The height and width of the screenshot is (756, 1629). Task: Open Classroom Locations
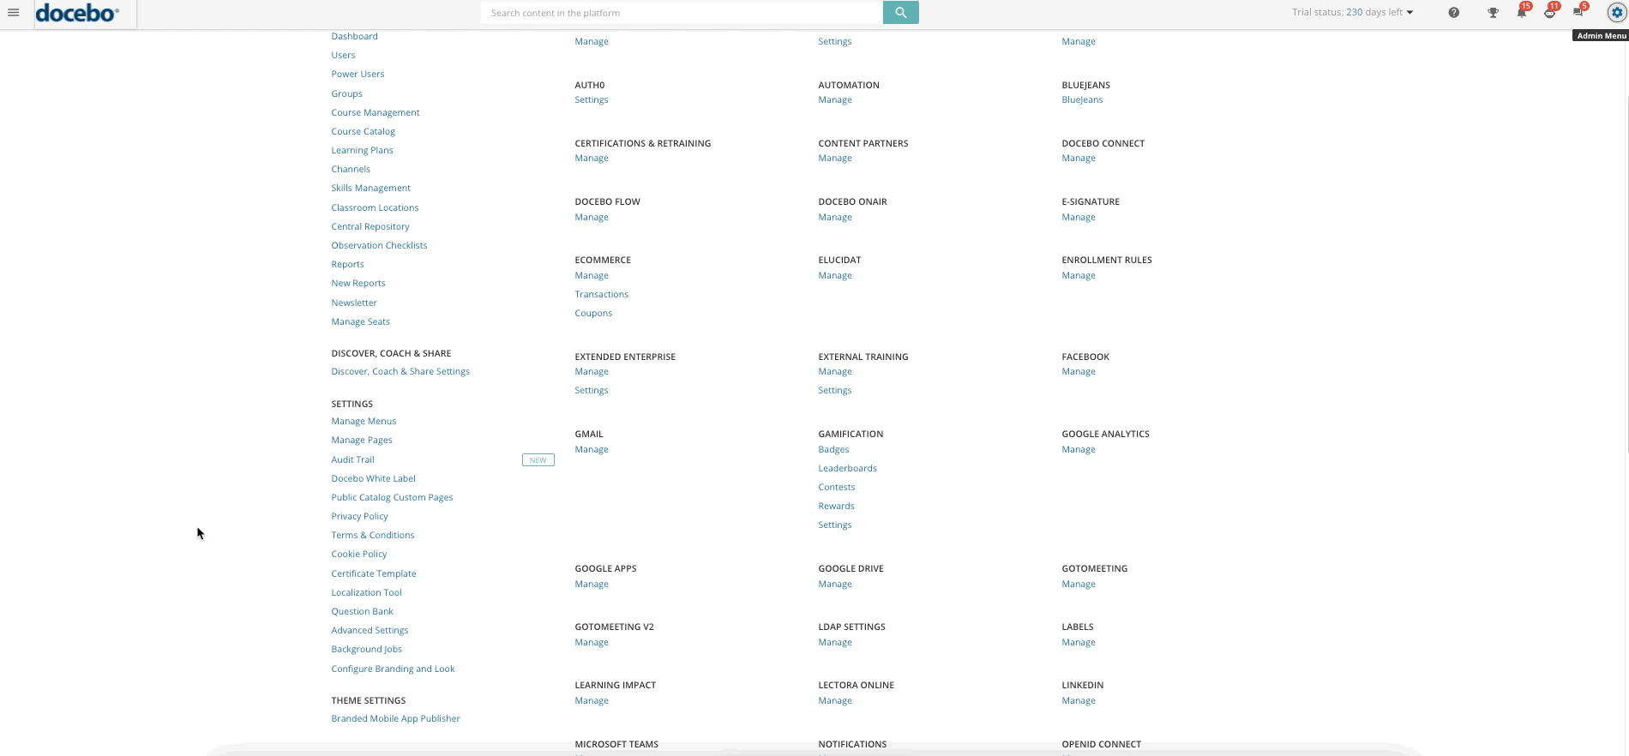click(375, 207)
